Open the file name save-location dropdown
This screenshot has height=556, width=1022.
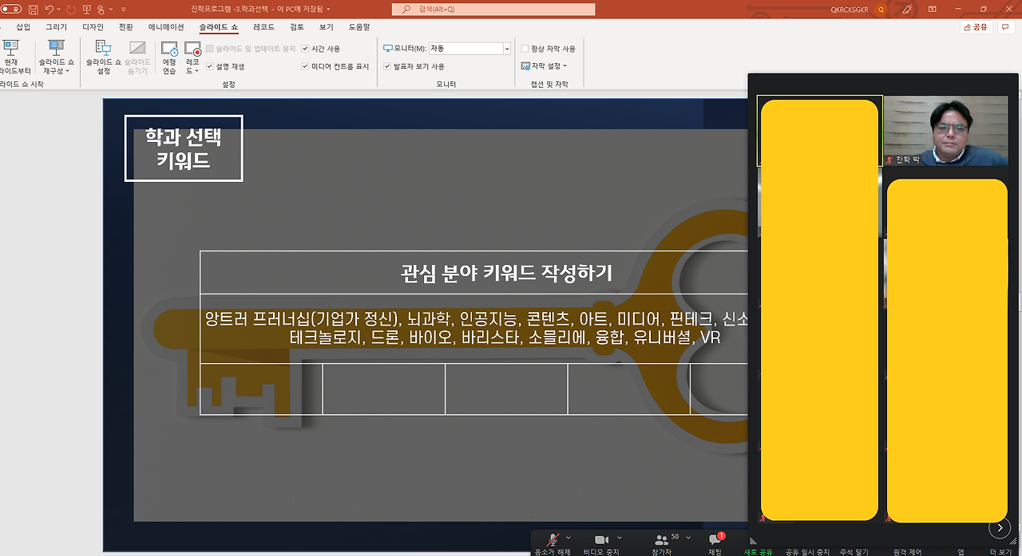pos(328,10)
